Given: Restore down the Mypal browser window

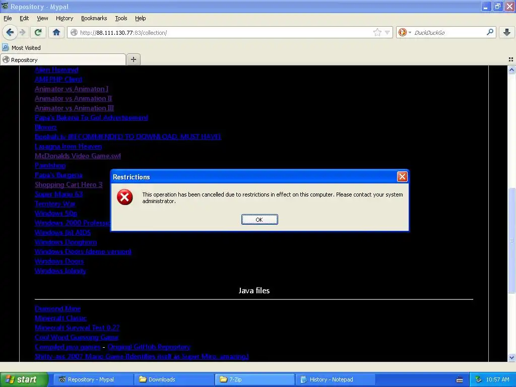Looking at the screenshot, I should [497, 6].
